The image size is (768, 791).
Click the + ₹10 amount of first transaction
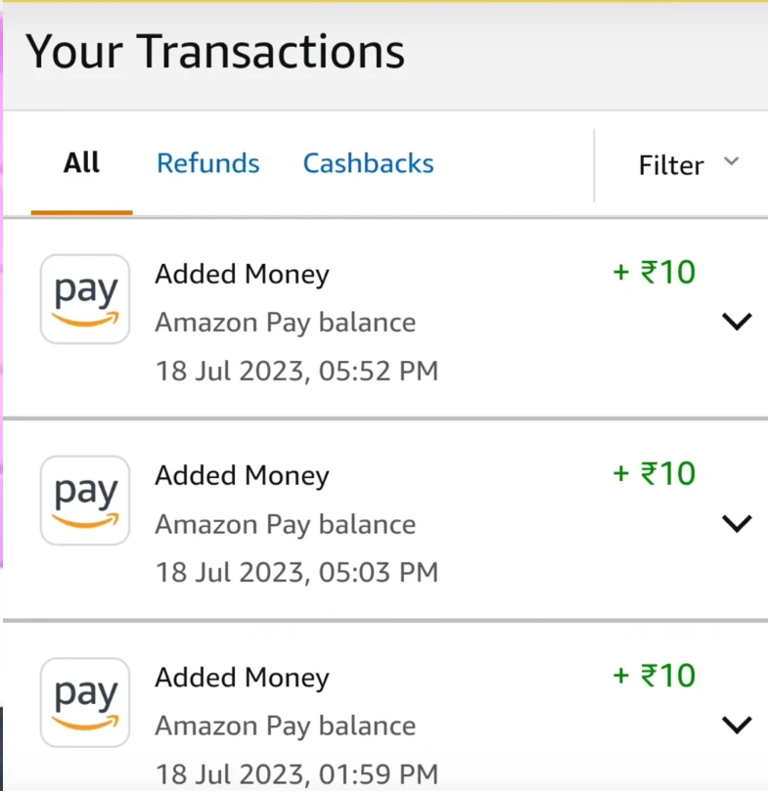coord(654,273)
